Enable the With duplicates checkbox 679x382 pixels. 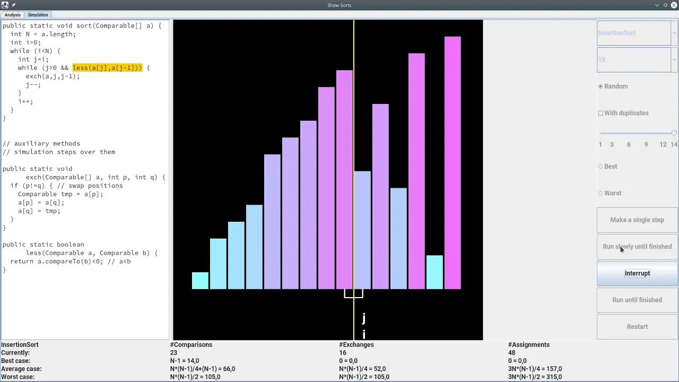600,113
